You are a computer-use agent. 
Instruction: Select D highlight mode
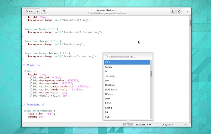(127, 72)
